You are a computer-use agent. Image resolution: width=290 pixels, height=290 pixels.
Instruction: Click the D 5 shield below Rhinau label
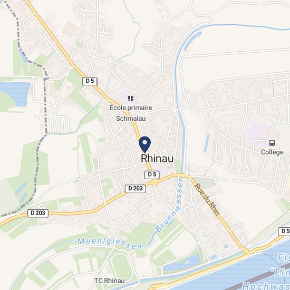(x=152, y=175)
